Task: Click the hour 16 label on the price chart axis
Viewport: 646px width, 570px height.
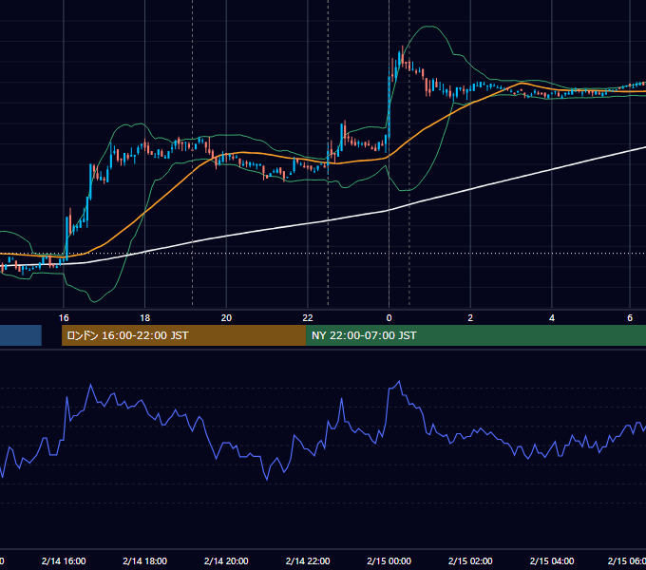Action: (x=64, y=318)
